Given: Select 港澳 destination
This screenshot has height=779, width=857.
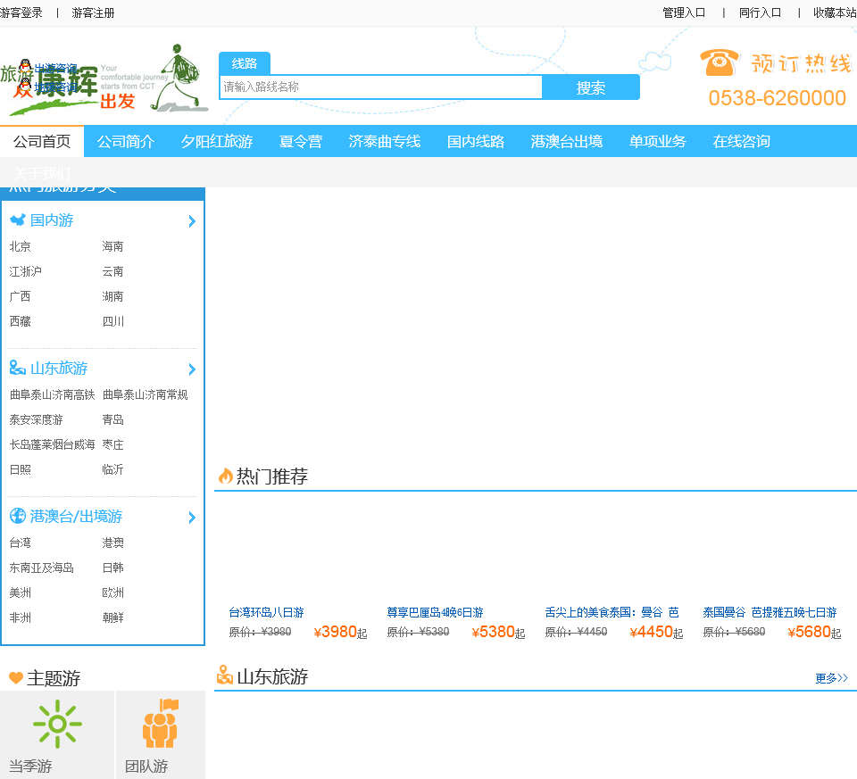Looking at the screenshot, I should 112,543.
